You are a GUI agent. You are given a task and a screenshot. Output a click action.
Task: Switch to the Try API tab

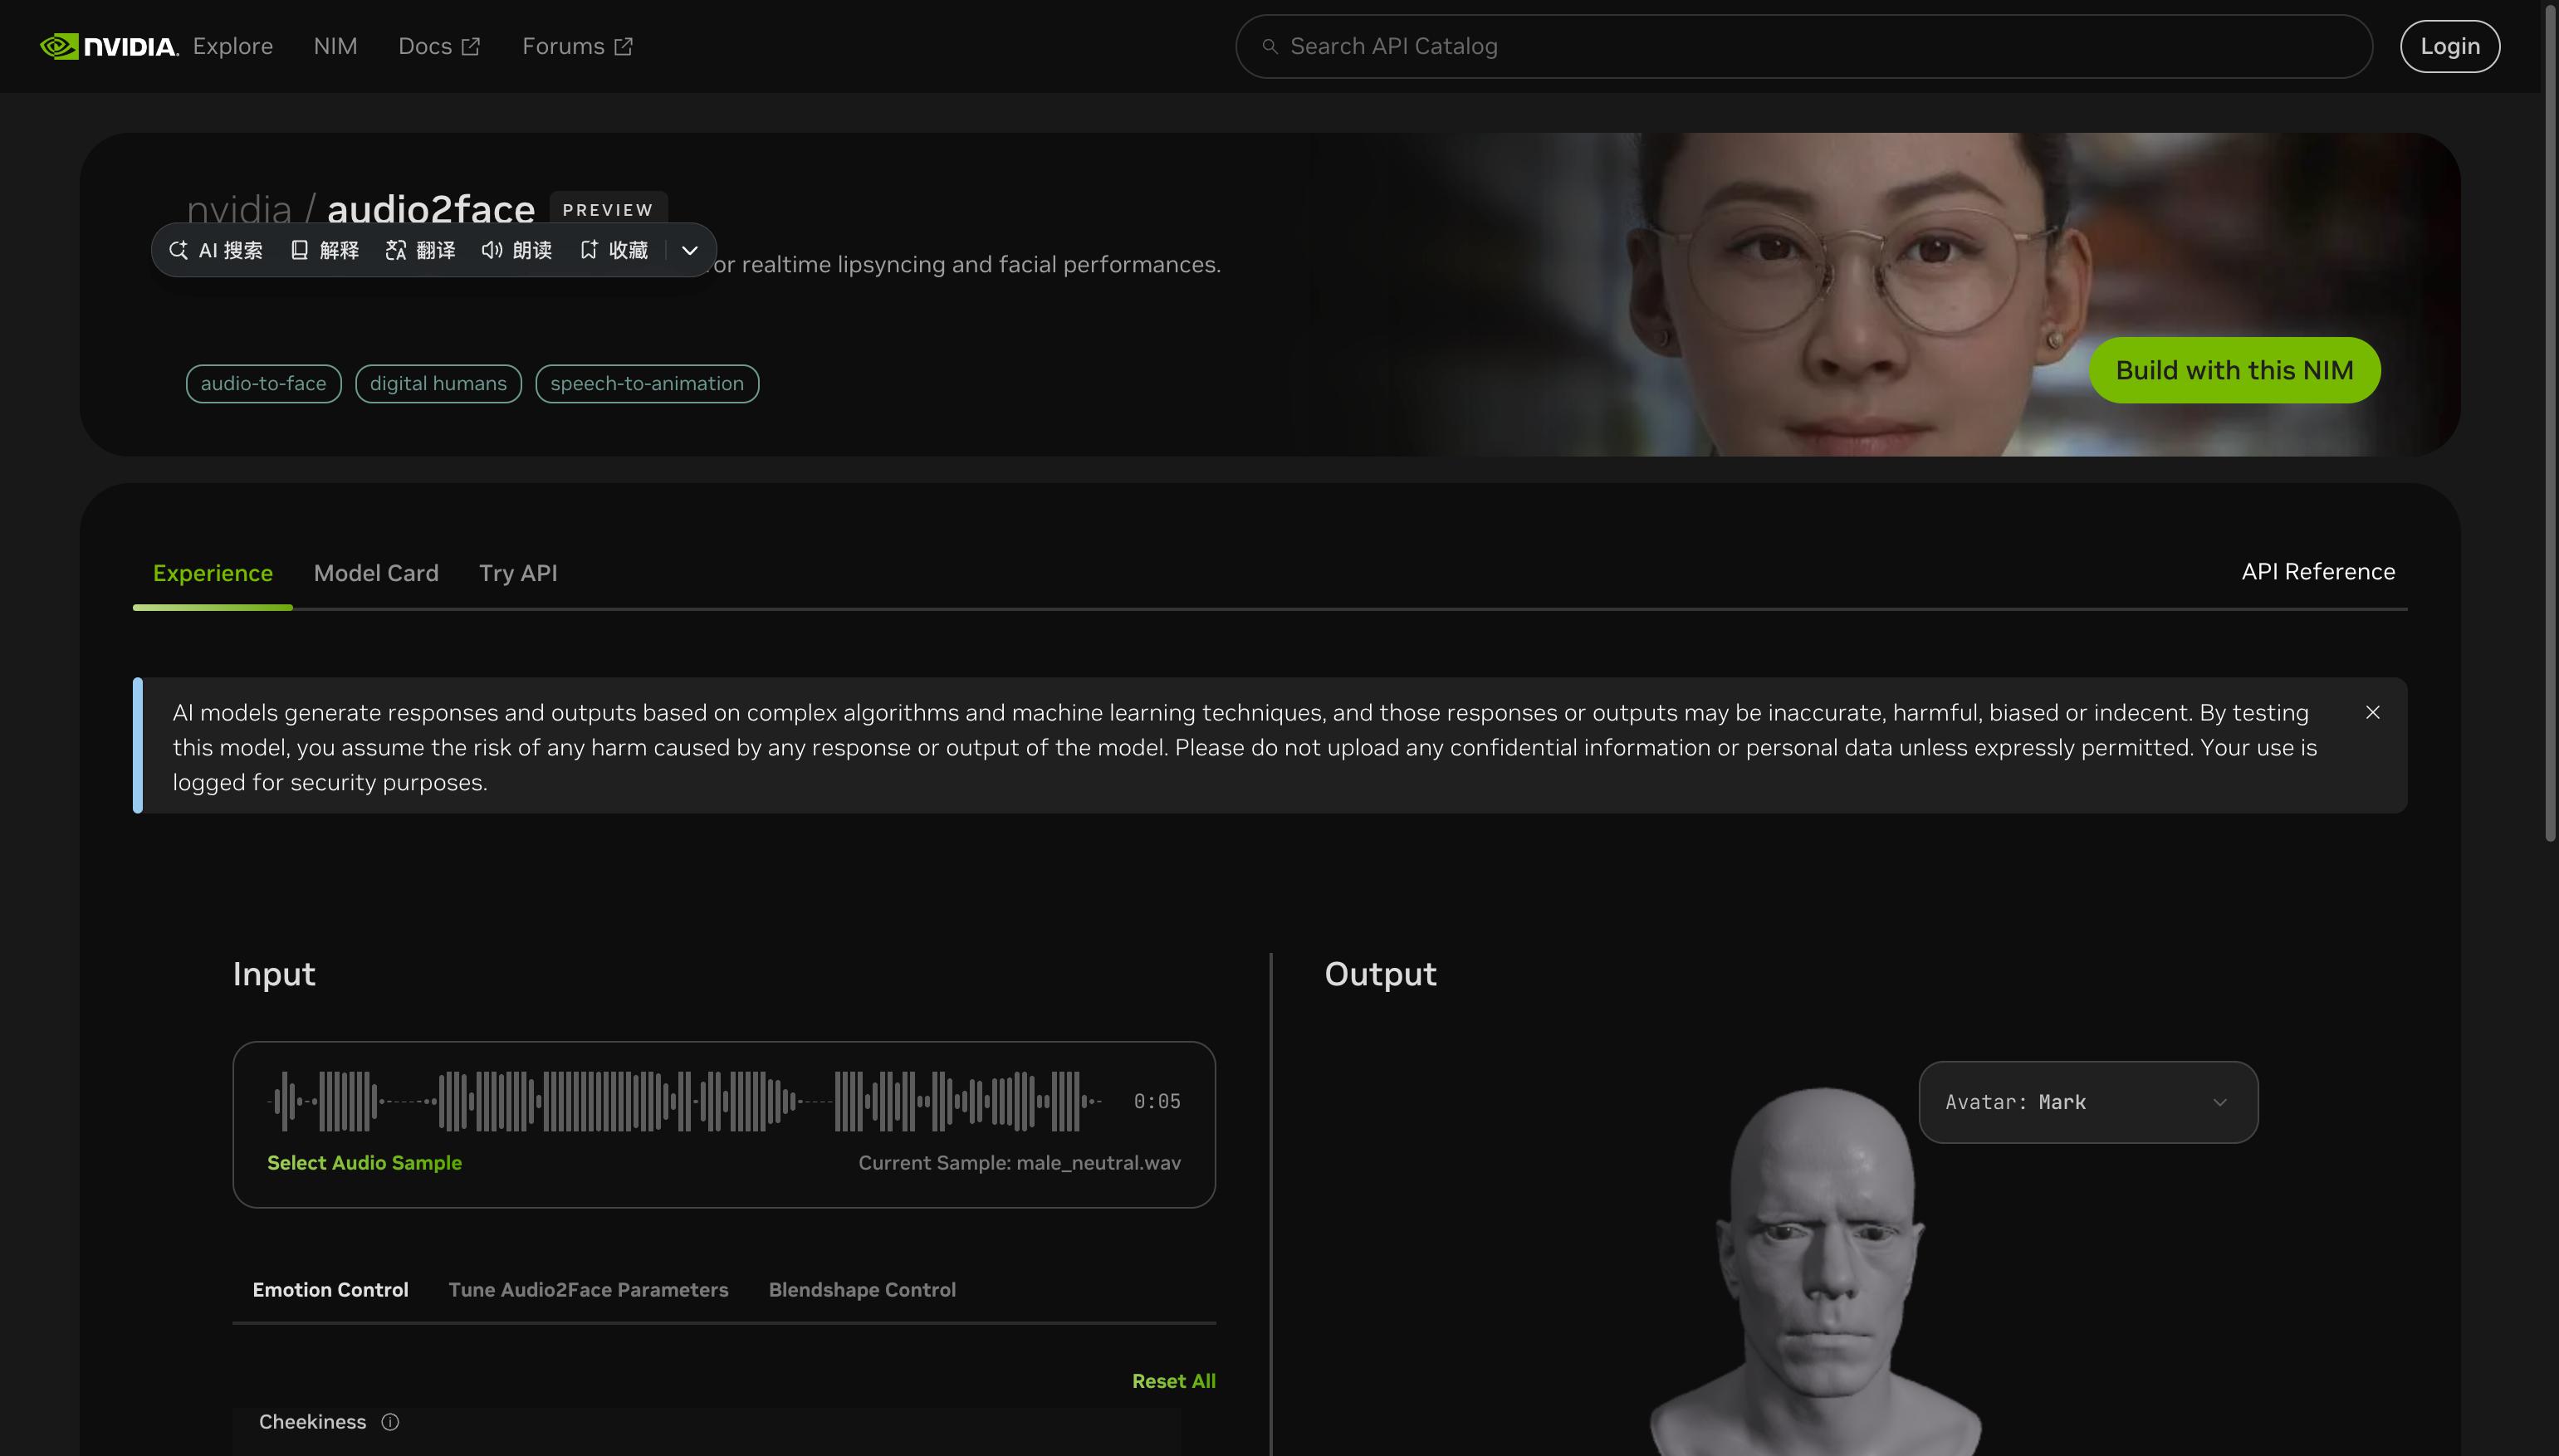coord(518,573)
